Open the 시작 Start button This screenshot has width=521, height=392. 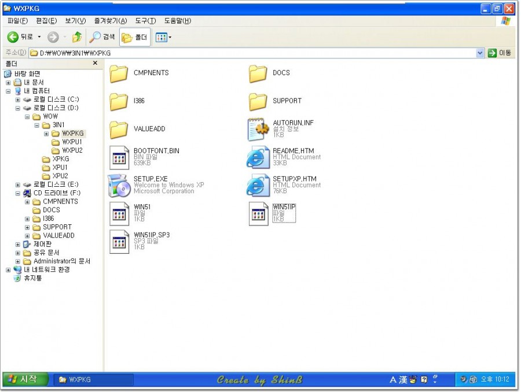[25, 379]
